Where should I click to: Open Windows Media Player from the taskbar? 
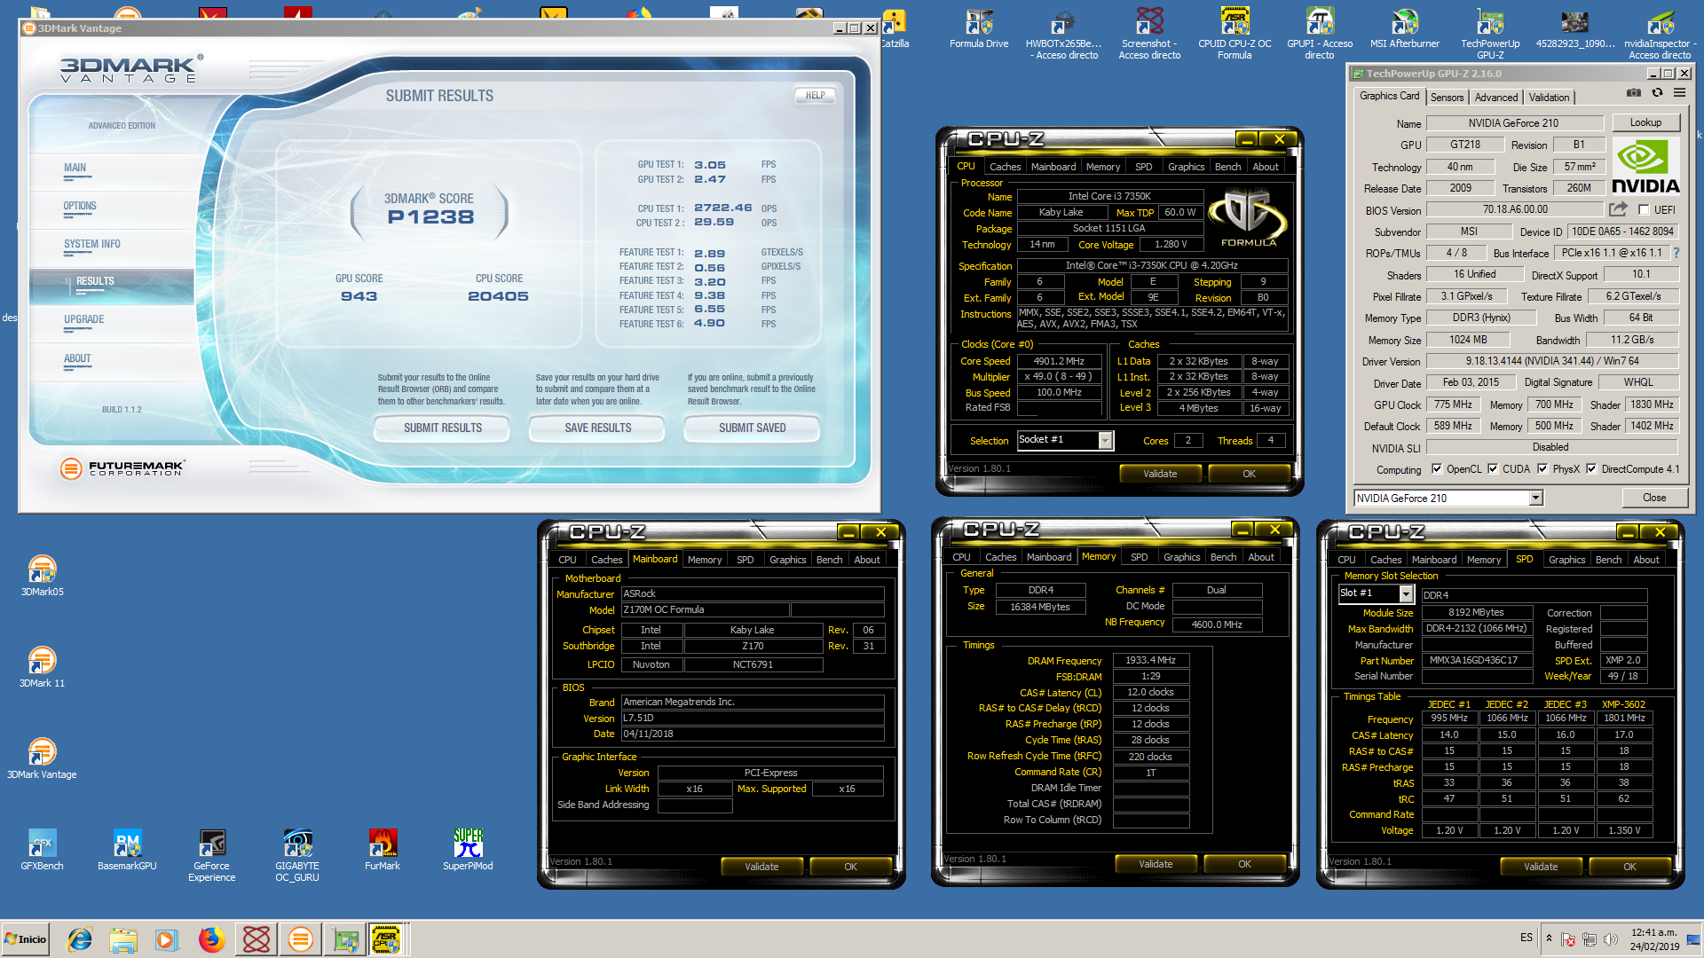click(166, 938)
